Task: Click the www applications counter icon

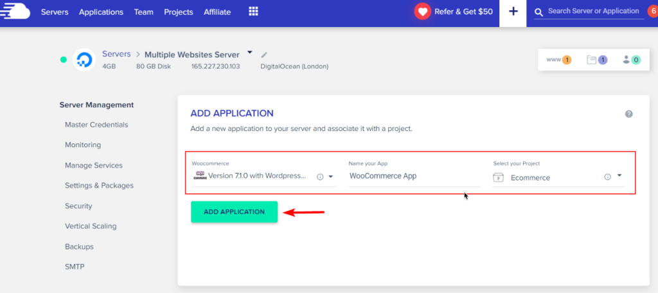Action: click(x=559, y=60)
